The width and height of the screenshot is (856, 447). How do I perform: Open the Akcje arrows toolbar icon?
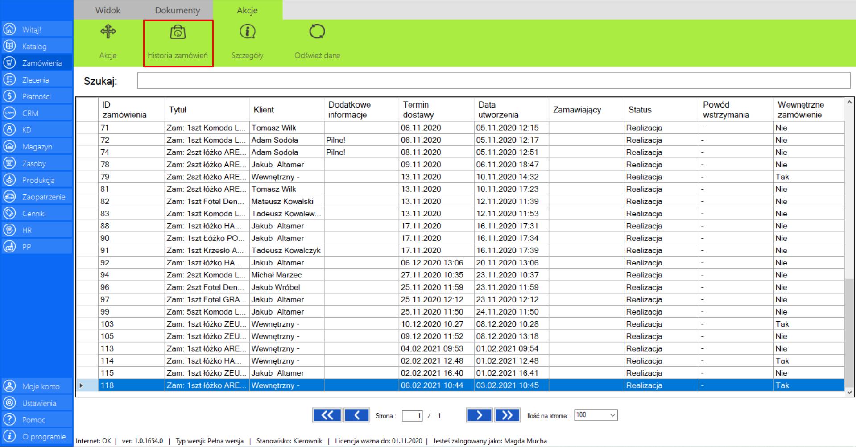108,32
